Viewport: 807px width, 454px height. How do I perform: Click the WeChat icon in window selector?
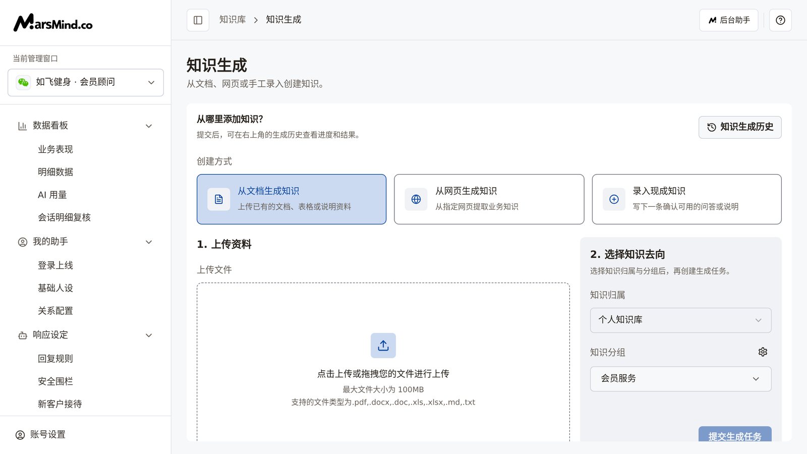pyautogui.click(x=23, y=82)
